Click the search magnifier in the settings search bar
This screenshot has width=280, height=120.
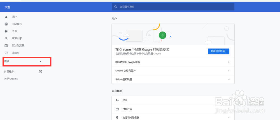click(116, 7)
